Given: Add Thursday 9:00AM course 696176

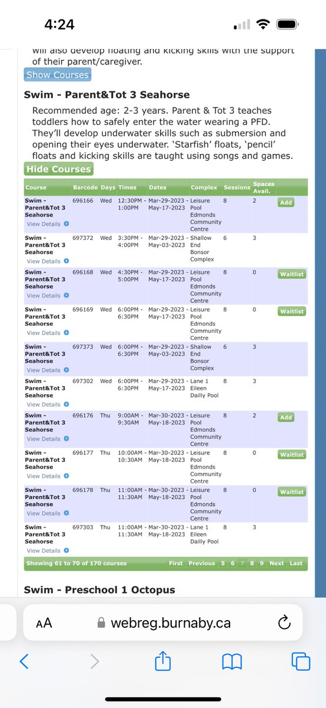Looking at the screenshot, I should click(x=286, y=417).
